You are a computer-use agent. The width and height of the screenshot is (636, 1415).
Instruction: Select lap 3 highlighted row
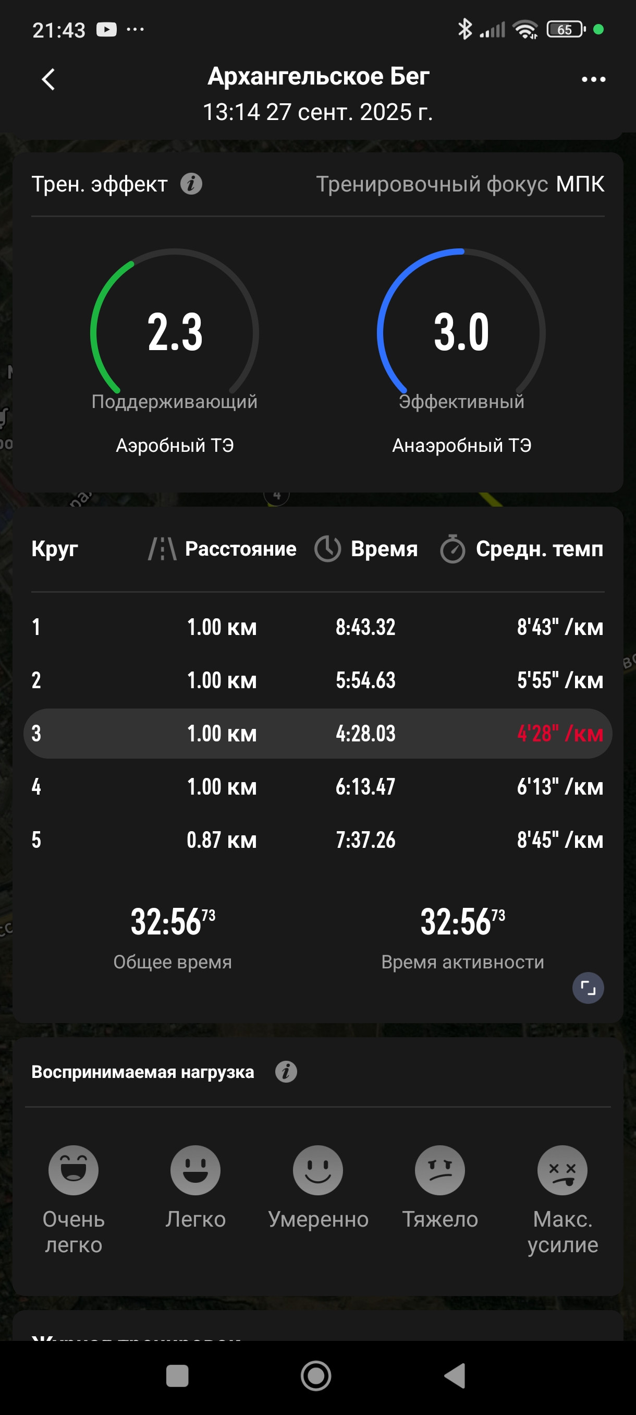[x=317, y=733]
